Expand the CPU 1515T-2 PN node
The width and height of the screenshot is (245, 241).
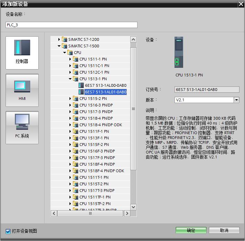pyautogui.click(x=70, y=184)
